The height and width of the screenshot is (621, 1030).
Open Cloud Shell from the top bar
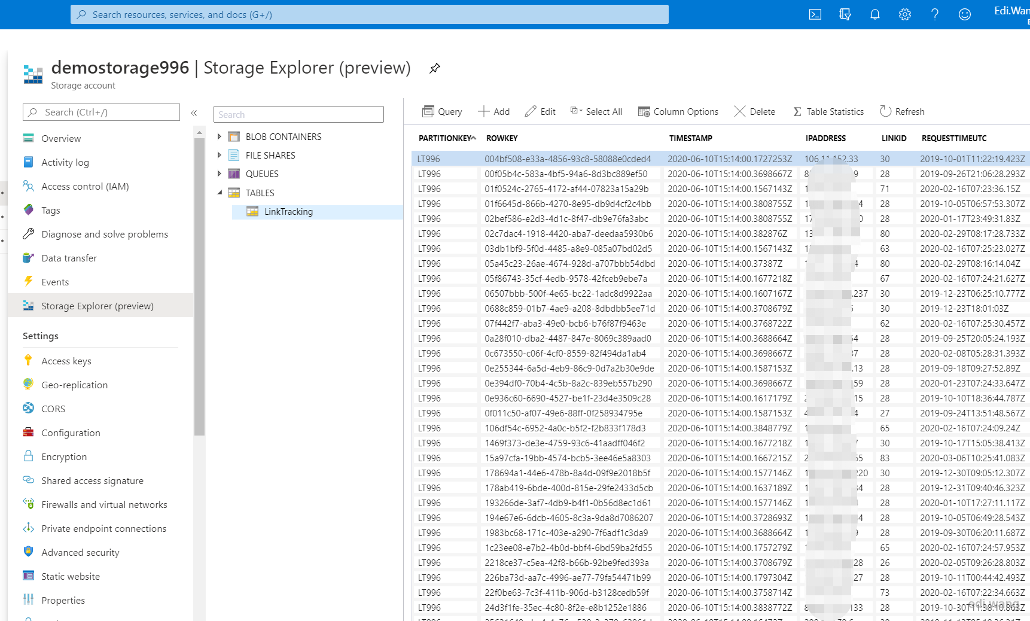815,14
